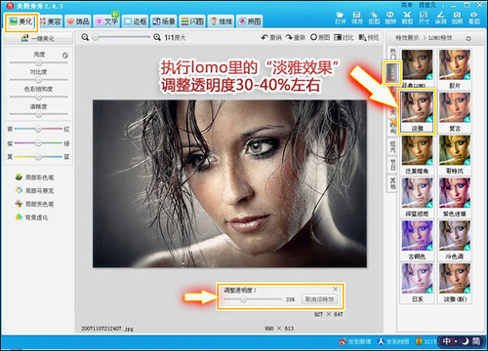Screen dimensions: 488x351
Task: Select the 节日 vertical effects tab
Action: pyautogui.click(x=393, y=165)
